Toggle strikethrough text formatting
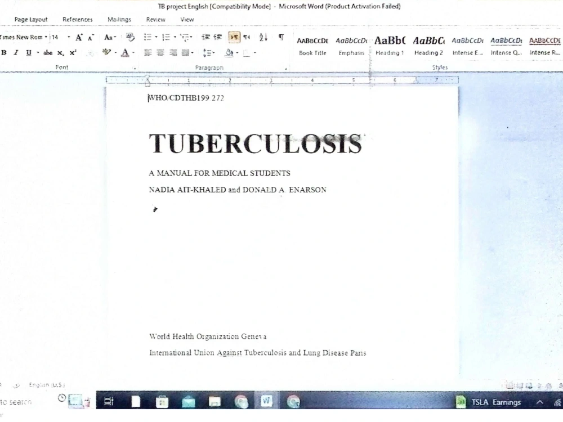This screenshot has width=563, height=422. coord(48,53)
